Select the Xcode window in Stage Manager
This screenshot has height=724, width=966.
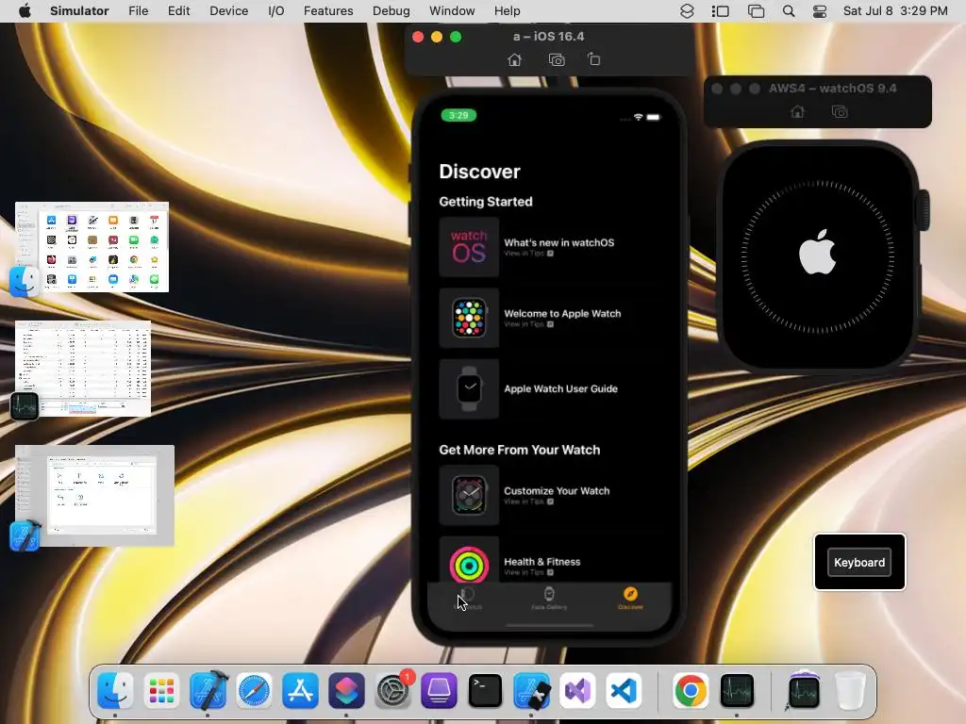(x=94, y=496)
